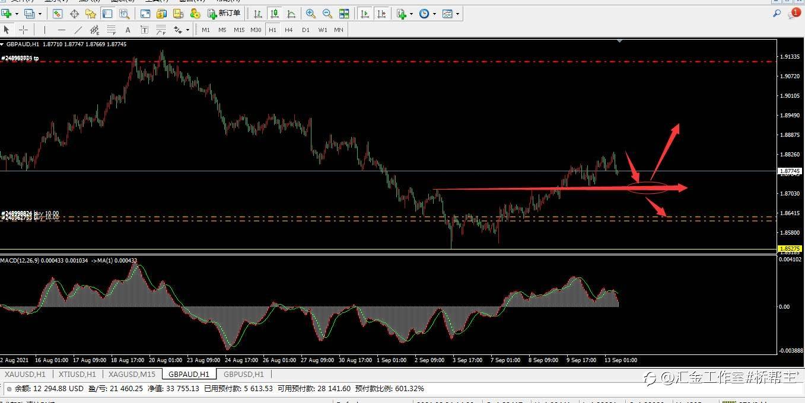Click the current price label 1.87745
This screenshot has height=403, width=805.
coord(790,171)
